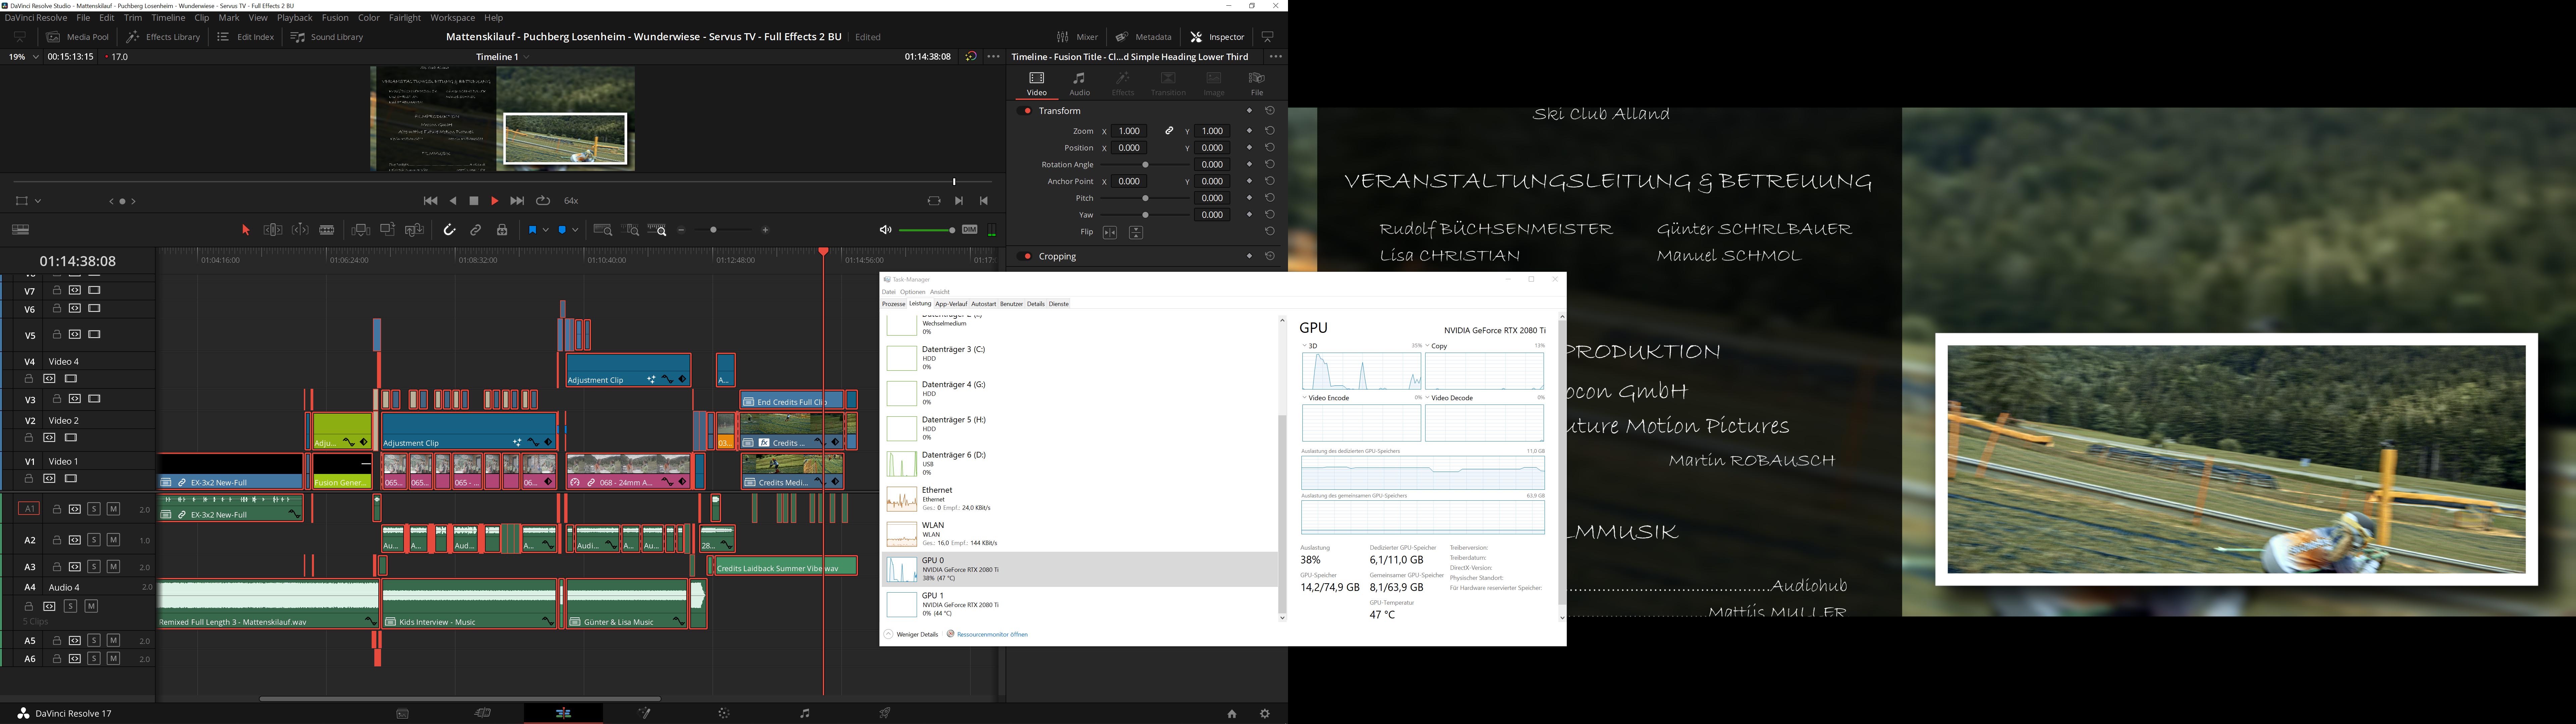Click the Zoom X value field
This screenshot has width=2576, height=724.
1129,131
